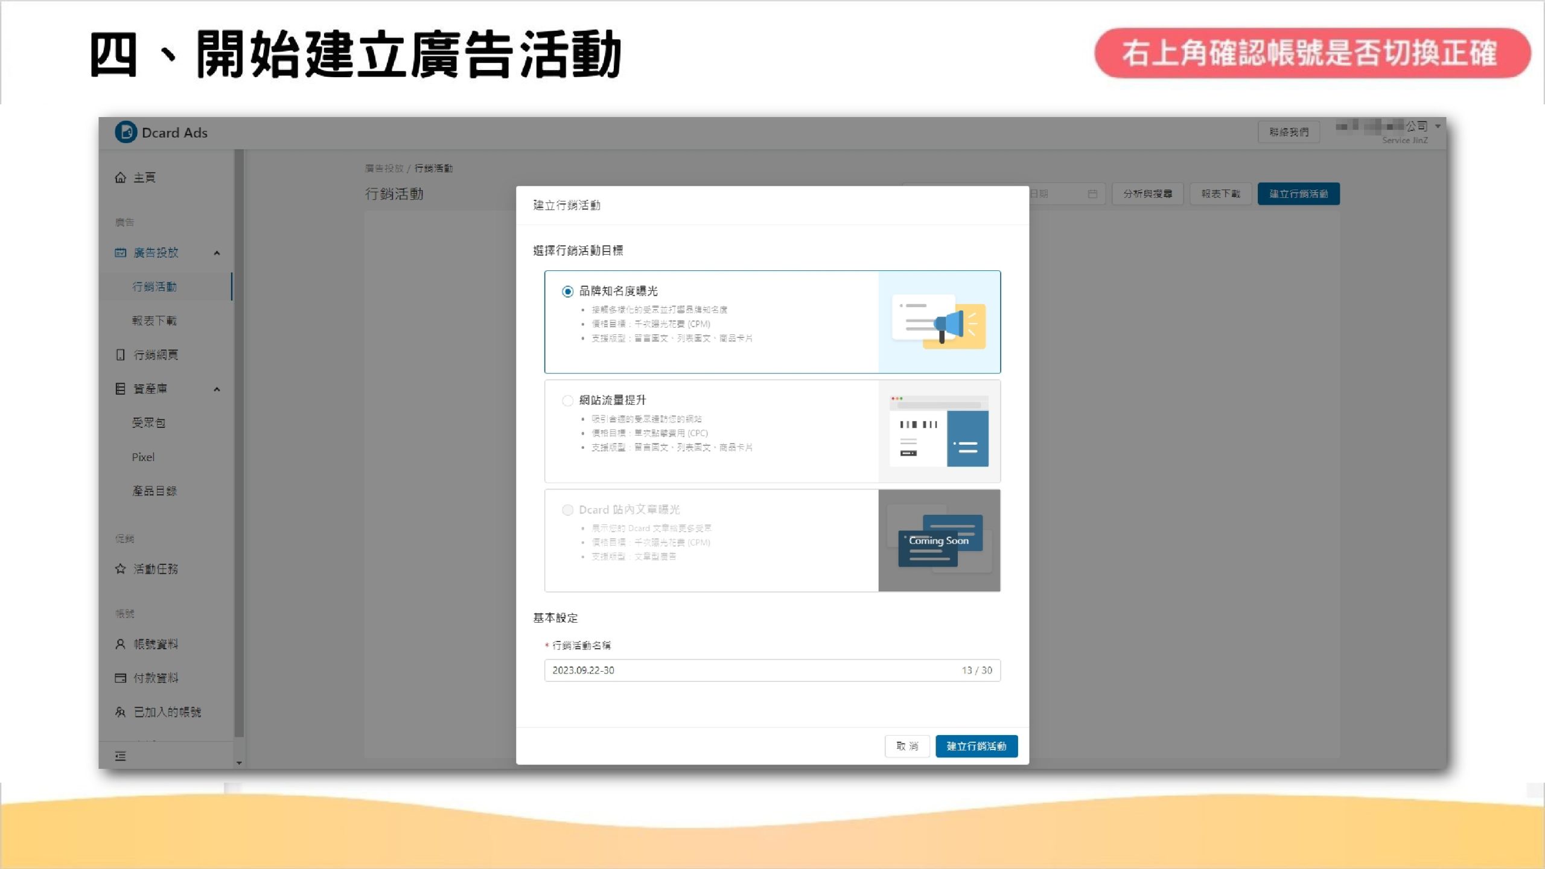Click the 建立行銷活動 button in the page header
Image resolution: width=1545 pixels, height=869 pixels.
(1298, 194)
